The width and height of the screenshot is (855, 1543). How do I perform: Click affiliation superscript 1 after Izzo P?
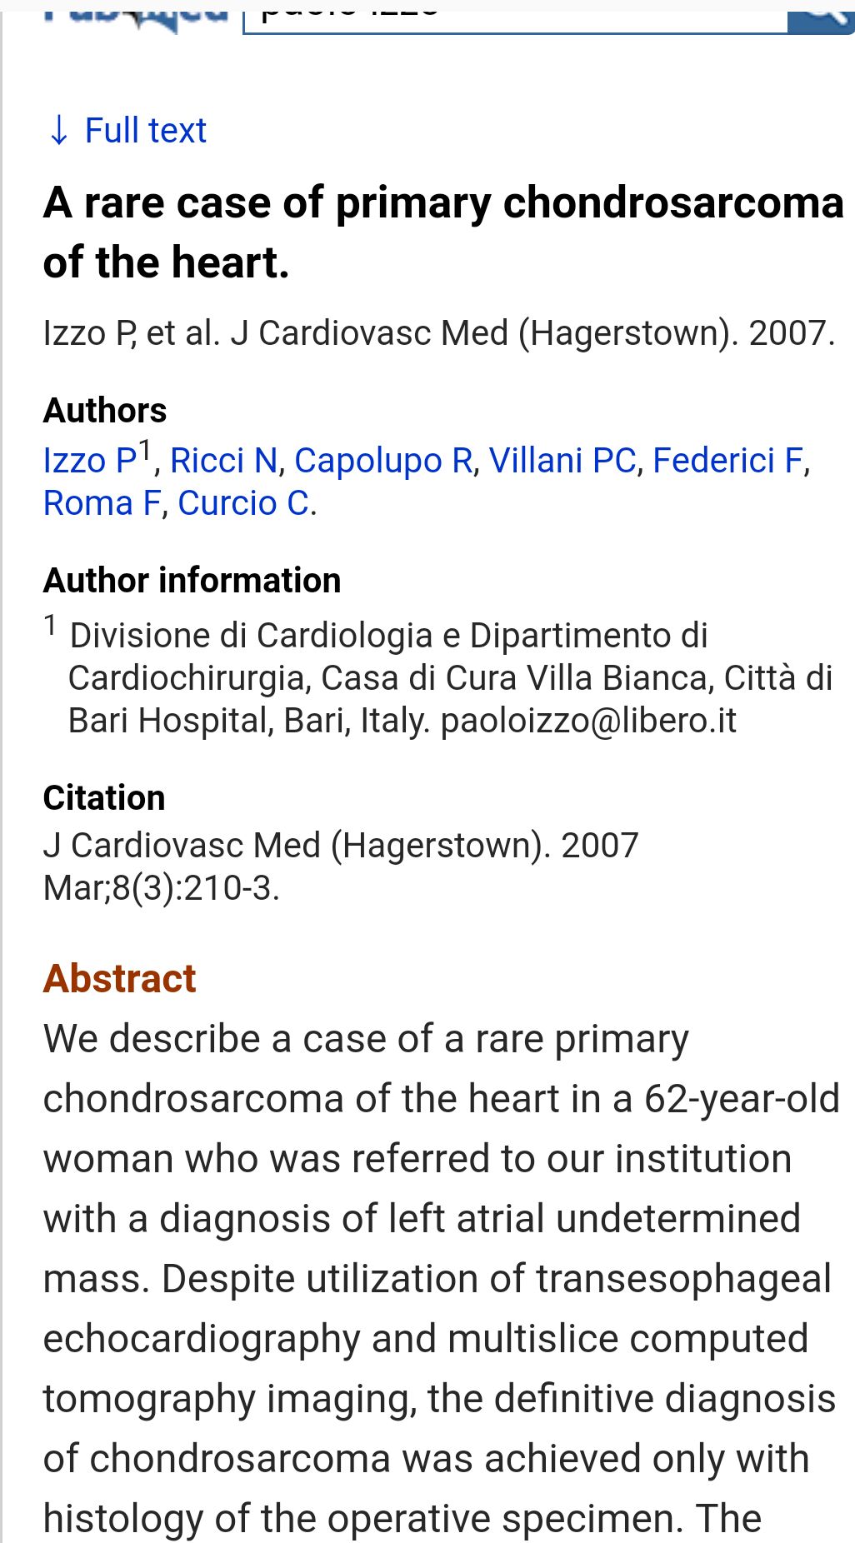point(145,451)
